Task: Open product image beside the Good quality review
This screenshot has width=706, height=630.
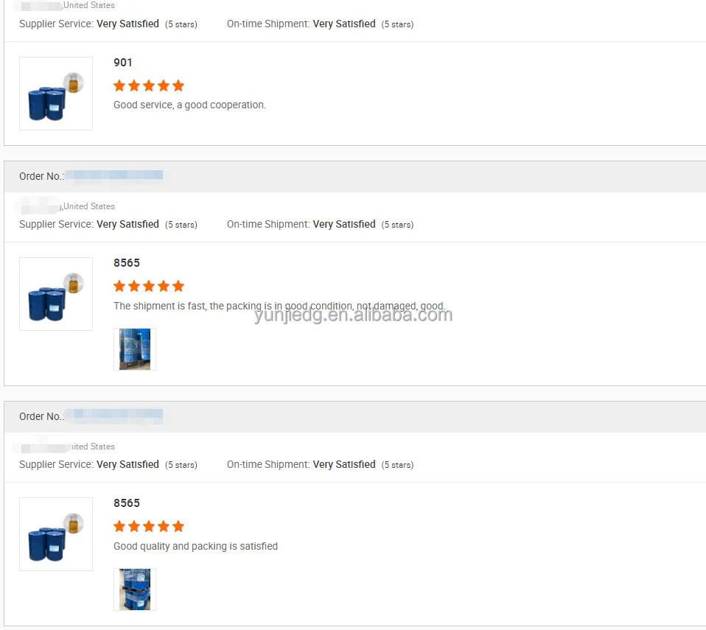Action: click(x=56, y=534)
